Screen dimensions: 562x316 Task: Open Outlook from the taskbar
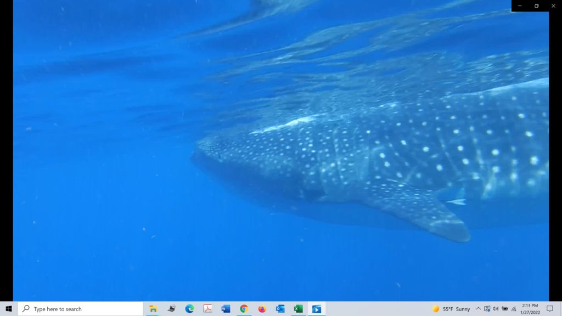pos(280,309)
